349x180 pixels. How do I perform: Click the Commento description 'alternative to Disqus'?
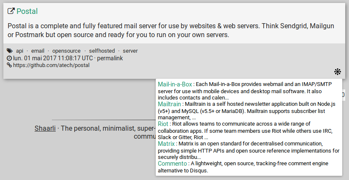pyautogui.click(x=183, y=171)
